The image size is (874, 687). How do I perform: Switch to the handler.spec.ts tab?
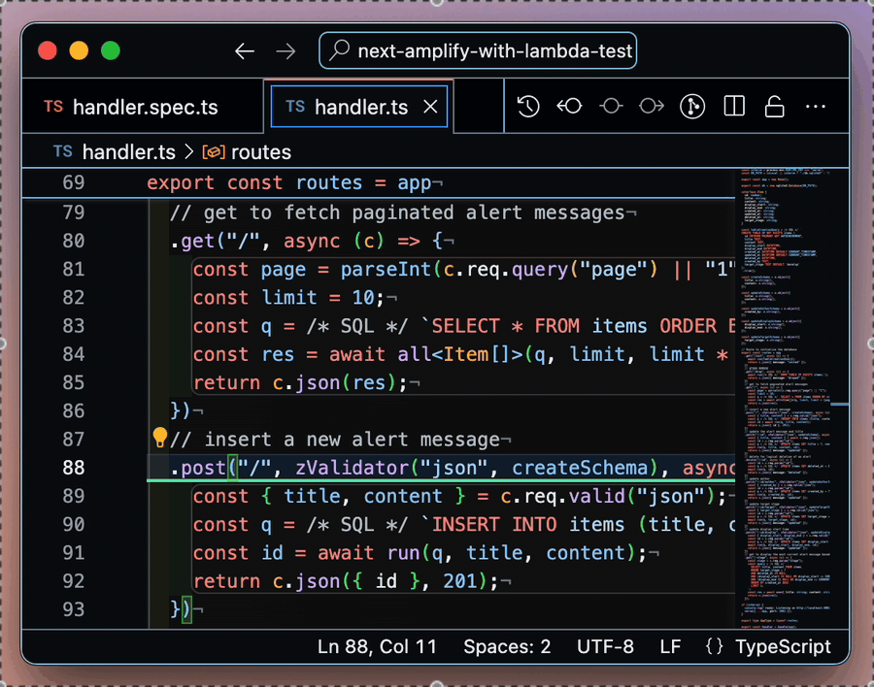coord(143,107)
